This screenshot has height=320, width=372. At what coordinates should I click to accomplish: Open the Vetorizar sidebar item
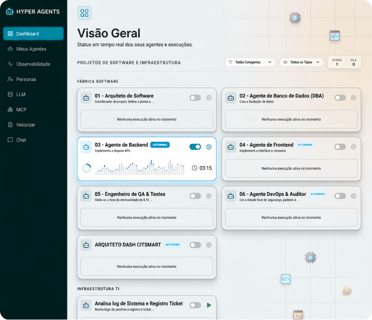coord(25,125)
